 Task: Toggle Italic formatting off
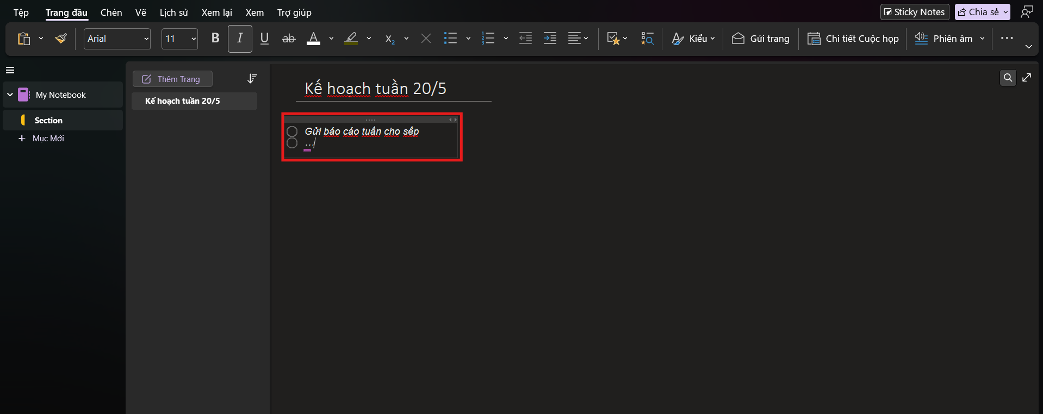[x=240, y=39]
